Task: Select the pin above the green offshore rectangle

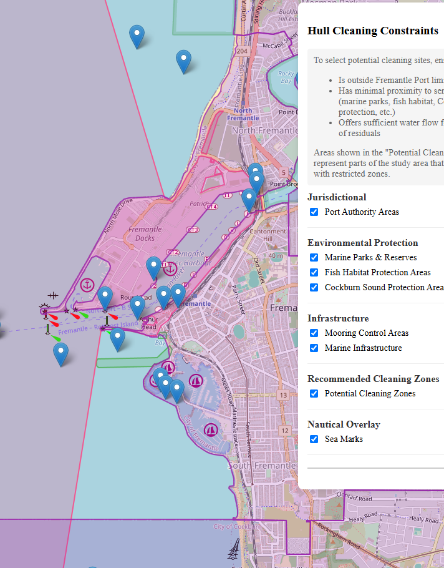Action: click(x=117, y=338)
